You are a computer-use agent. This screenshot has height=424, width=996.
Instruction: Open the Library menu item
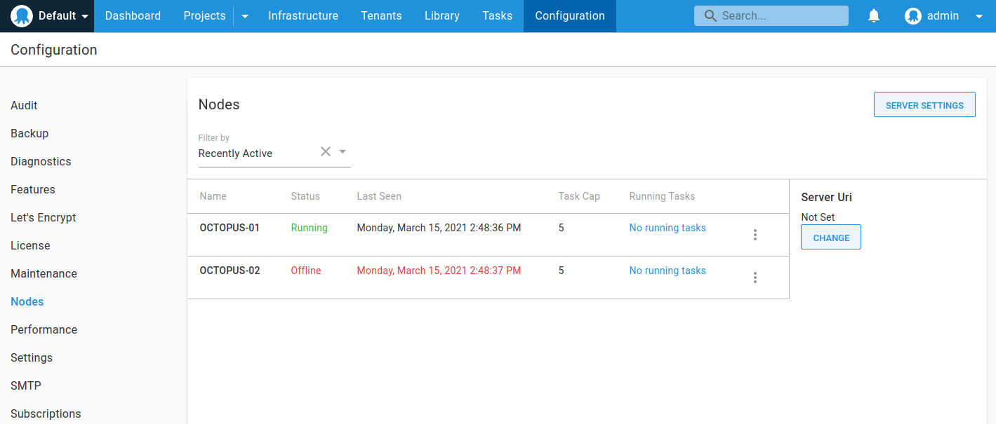click(442, 15)
